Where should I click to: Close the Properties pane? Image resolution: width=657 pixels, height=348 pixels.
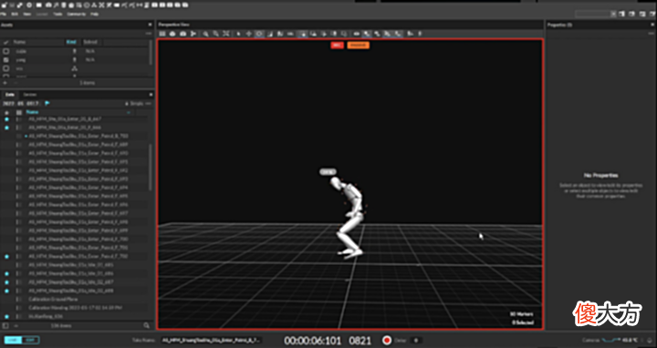click(x=652, y=25)
